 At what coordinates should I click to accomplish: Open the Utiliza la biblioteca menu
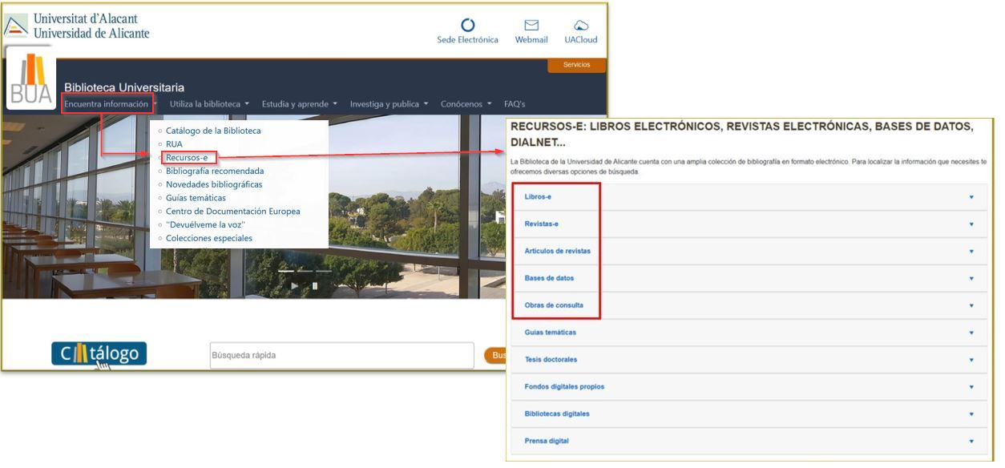pos(209,104)
